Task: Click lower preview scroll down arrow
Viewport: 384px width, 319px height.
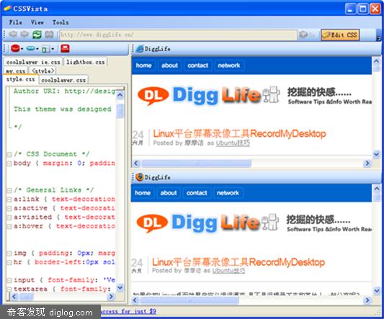Action: pos(377,291)
